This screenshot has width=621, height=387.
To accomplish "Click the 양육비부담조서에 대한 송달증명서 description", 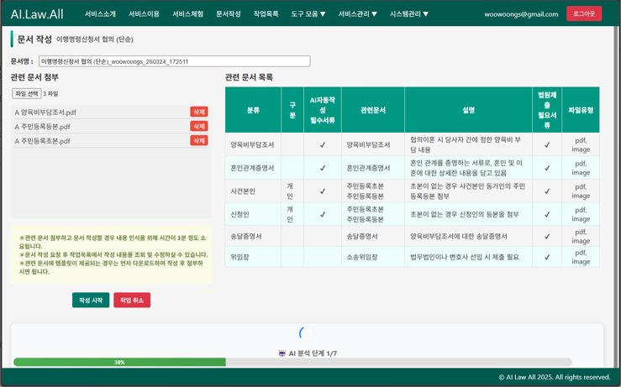I will [x=459, y=236].
